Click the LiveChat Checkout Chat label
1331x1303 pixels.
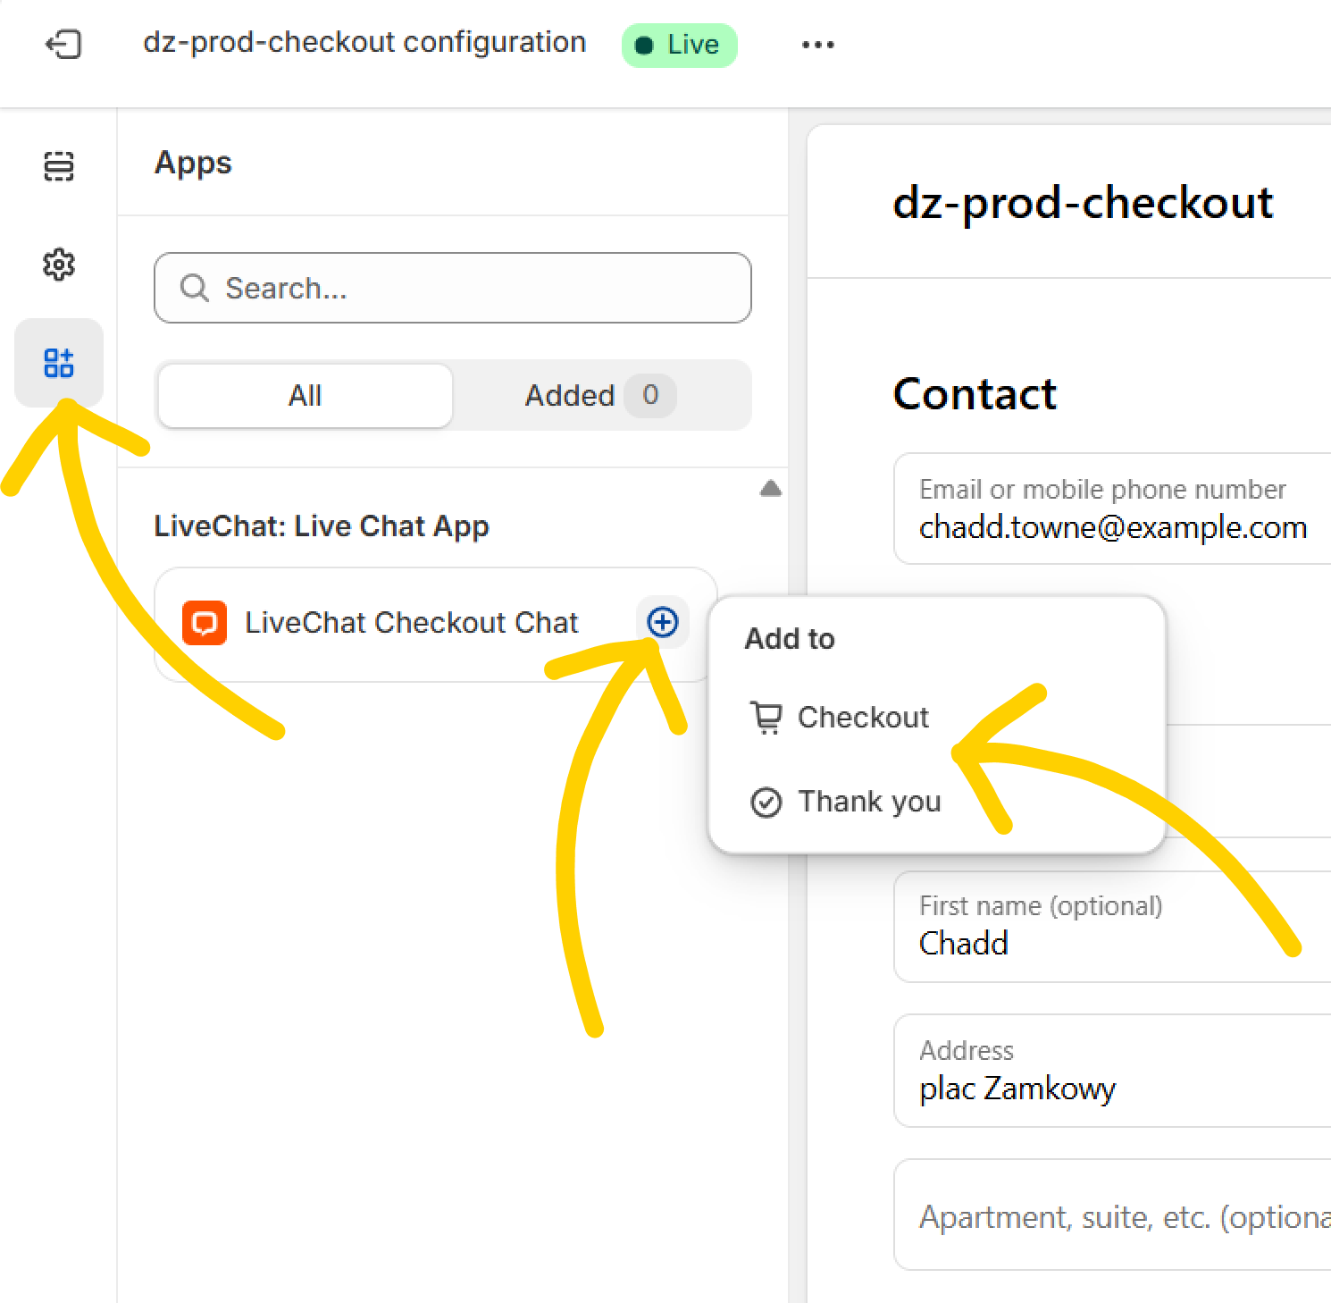412,622
